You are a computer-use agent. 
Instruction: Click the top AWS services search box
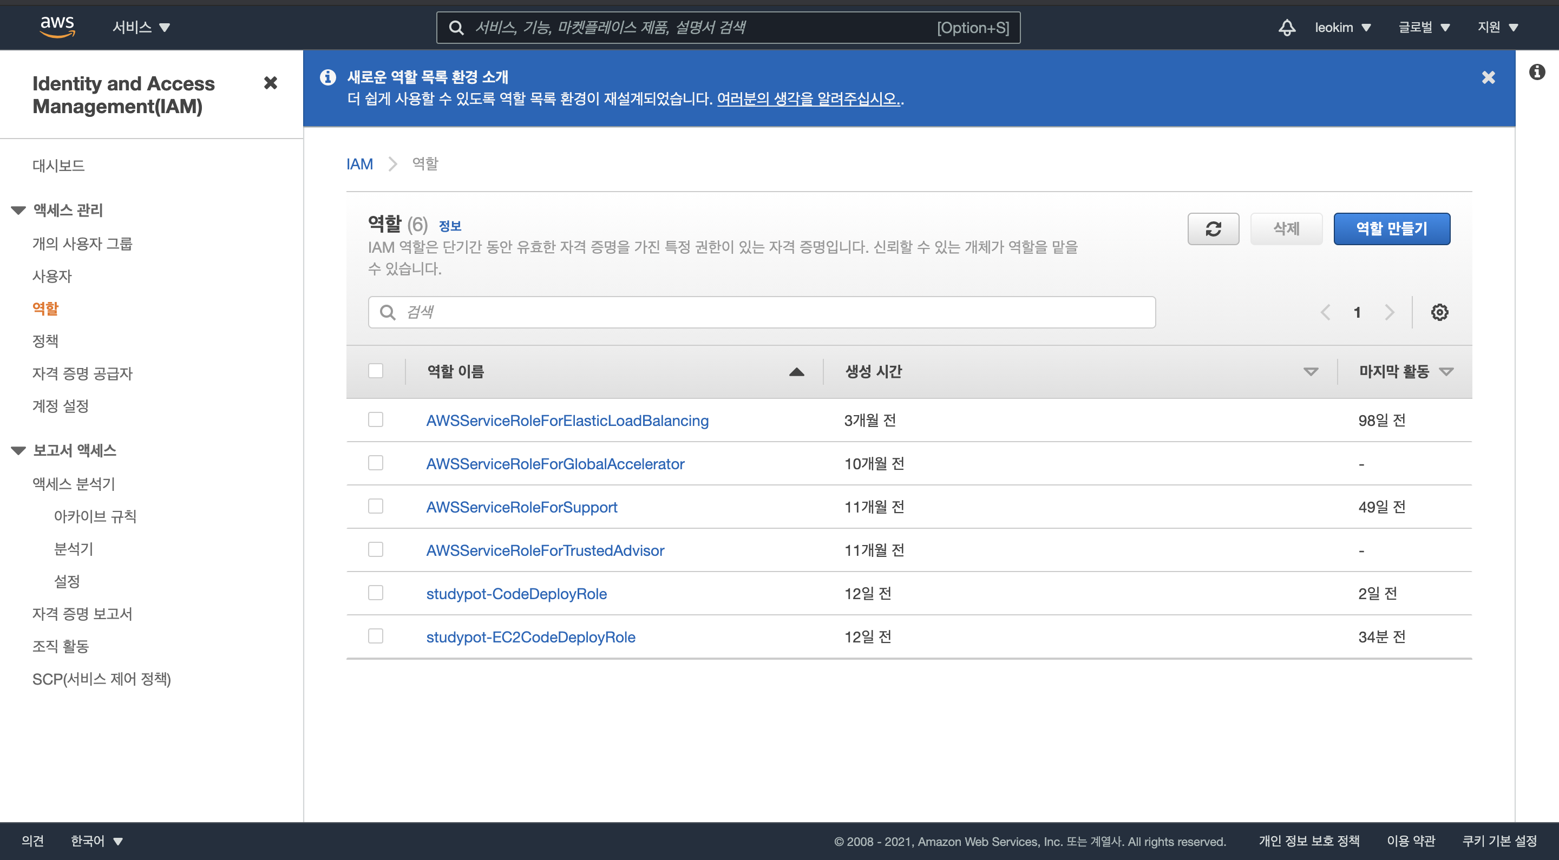pyautogui.click(x=728, y=28)
